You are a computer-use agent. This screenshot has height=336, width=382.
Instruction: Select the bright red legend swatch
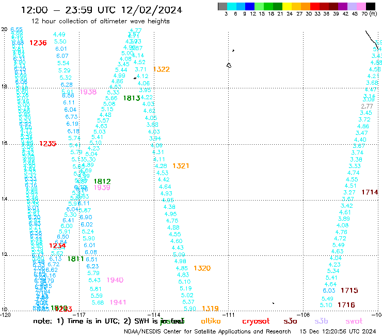pos(314,6)
